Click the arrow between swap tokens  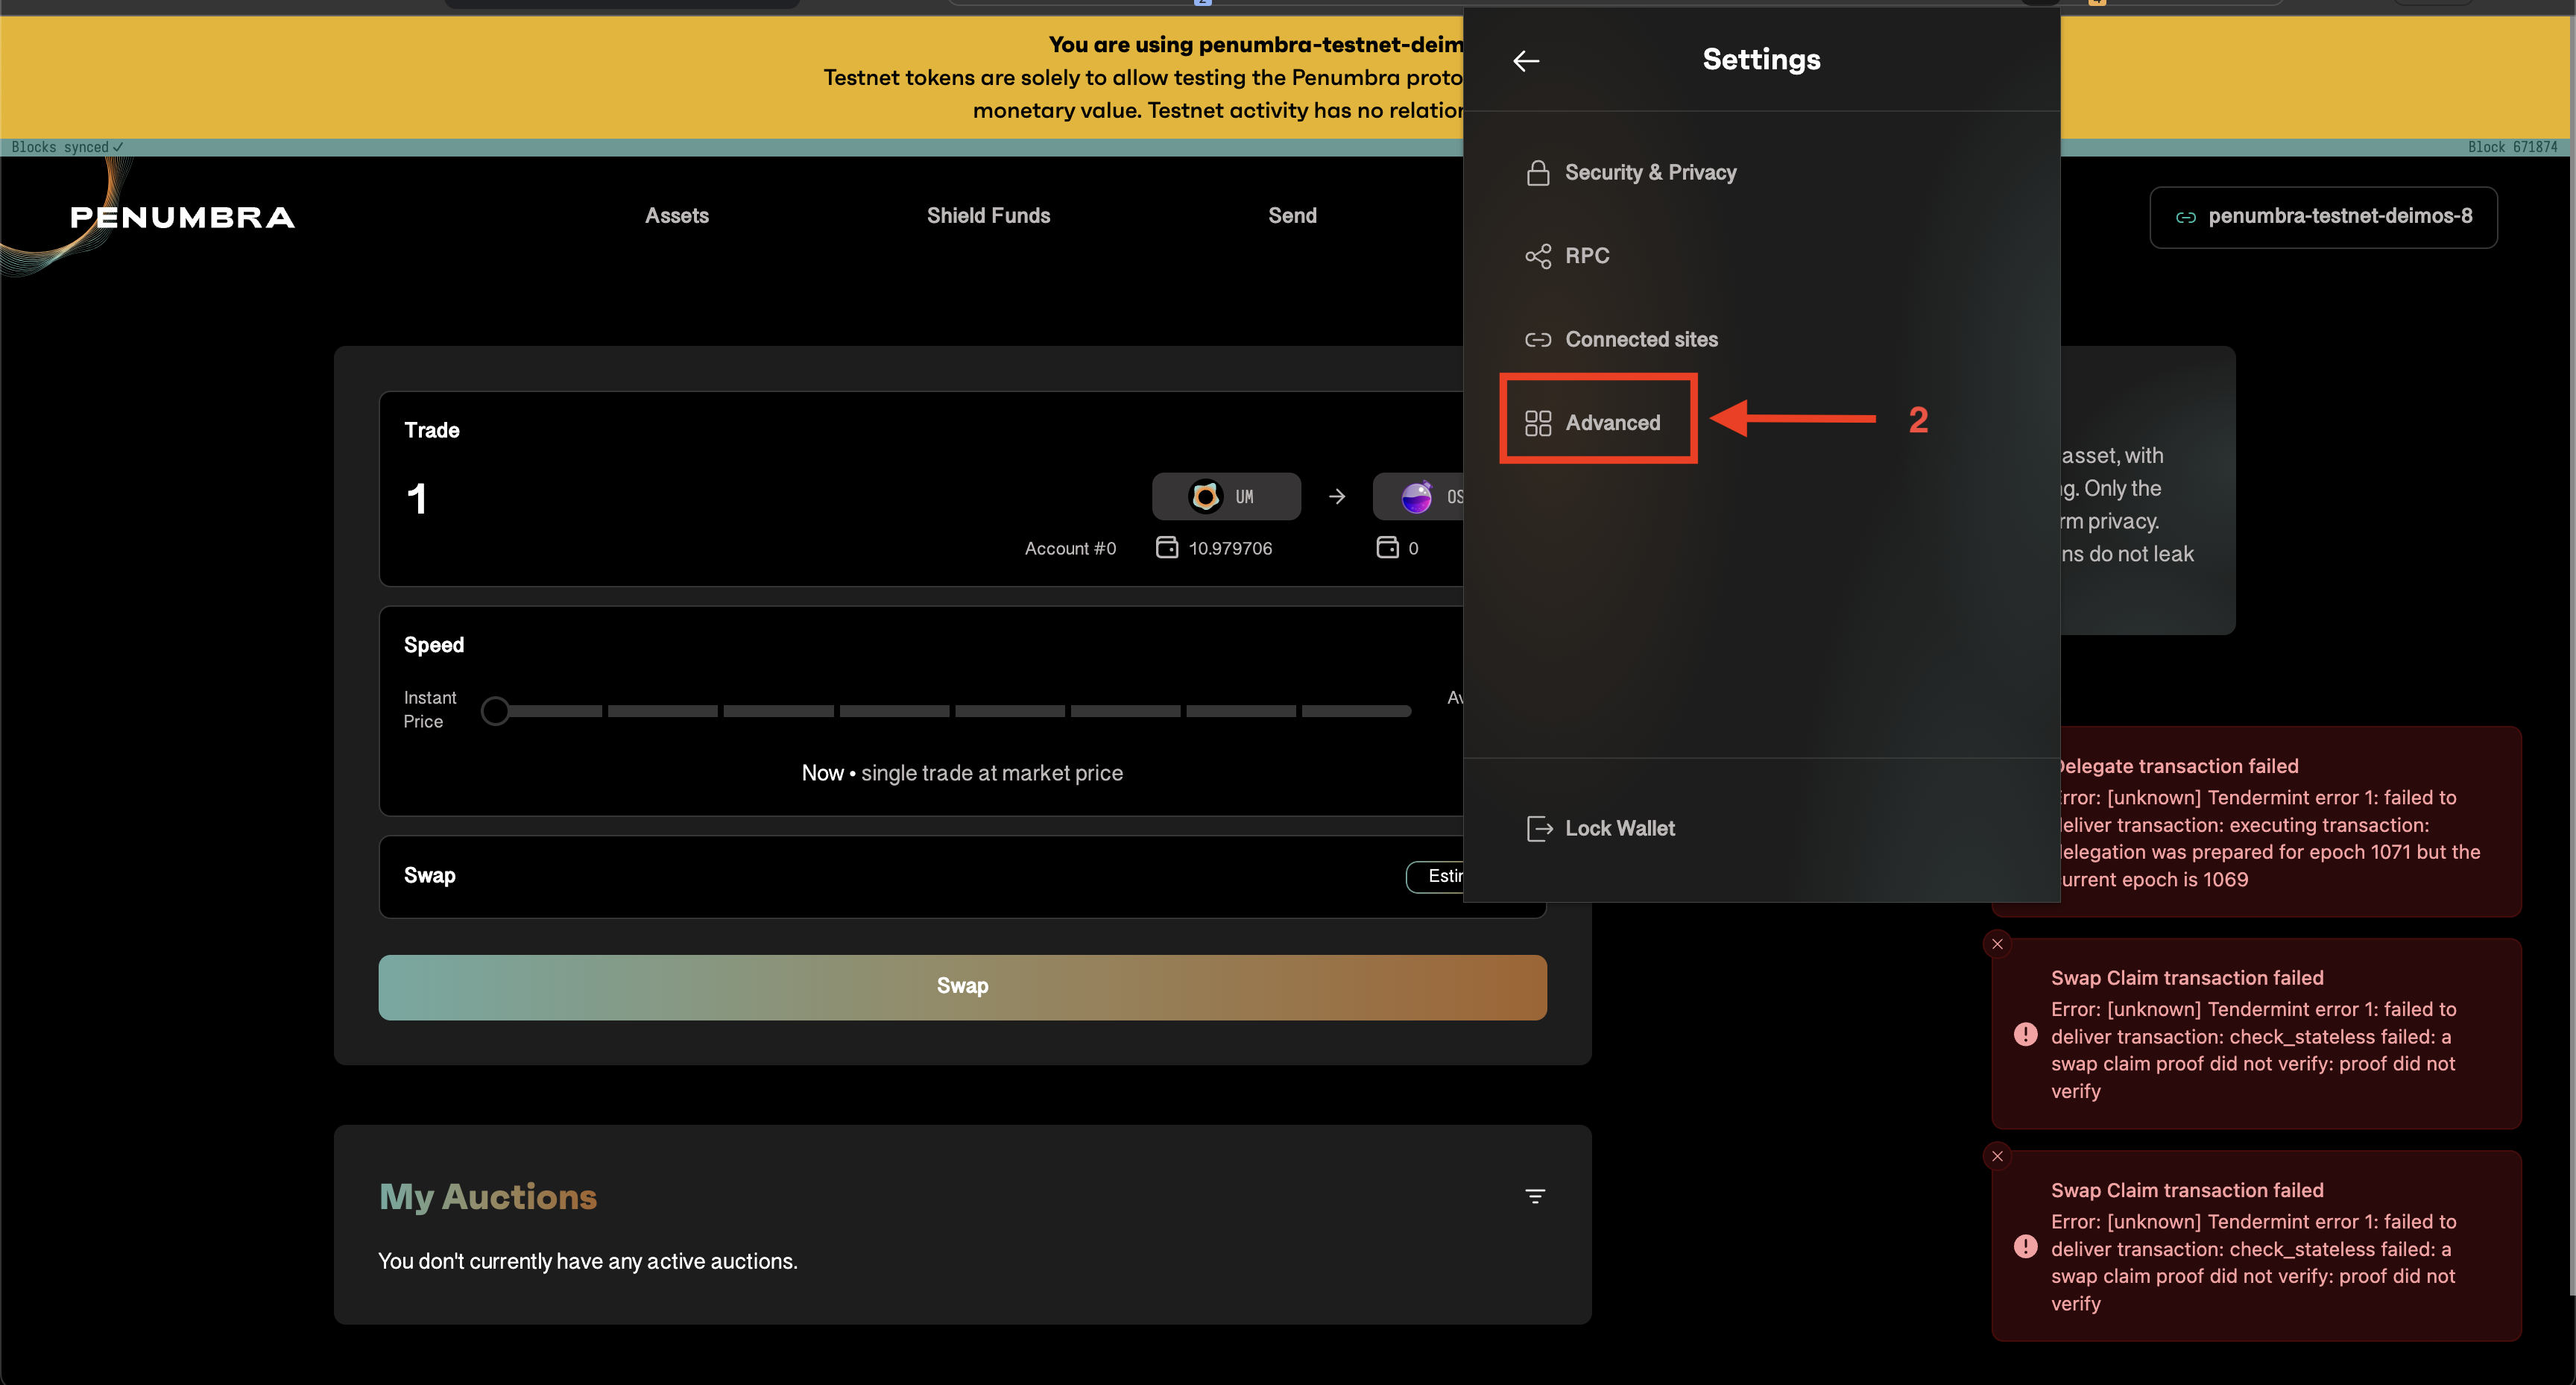(x=1337, y=497)
